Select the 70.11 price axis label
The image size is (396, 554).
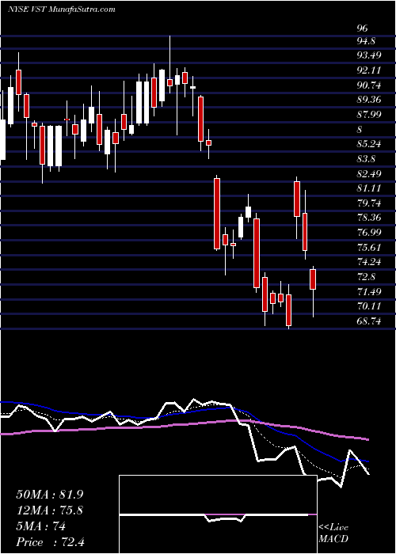[x=369, y=306]
